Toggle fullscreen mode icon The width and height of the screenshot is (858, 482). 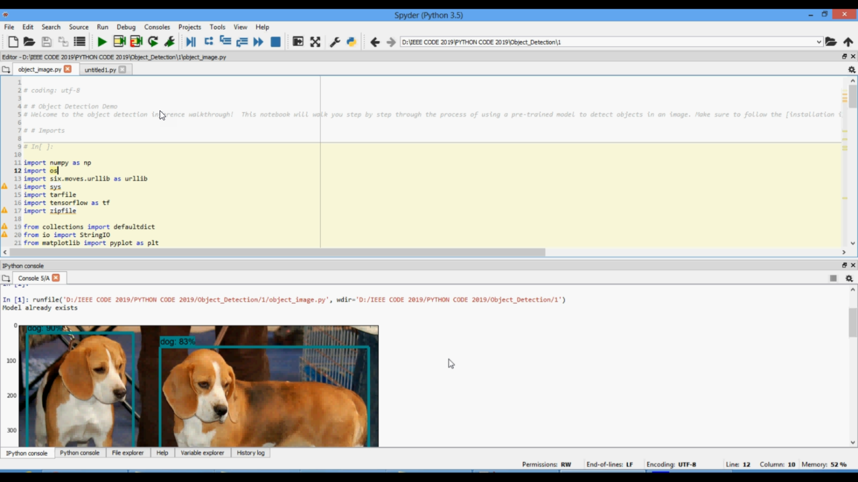coord(315,42)
